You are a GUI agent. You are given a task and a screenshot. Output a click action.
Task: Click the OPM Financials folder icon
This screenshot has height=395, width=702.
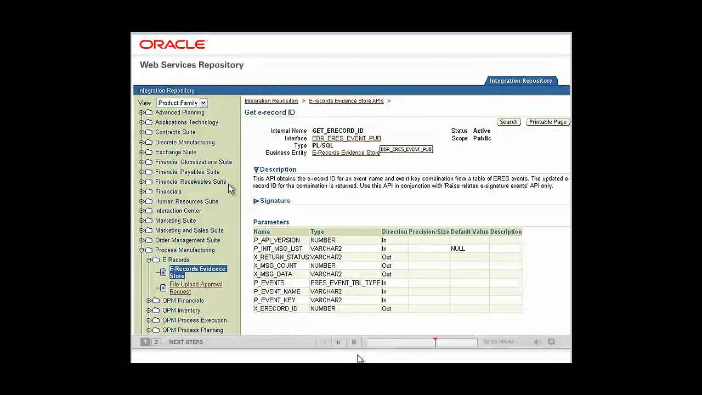coord(156,301)
